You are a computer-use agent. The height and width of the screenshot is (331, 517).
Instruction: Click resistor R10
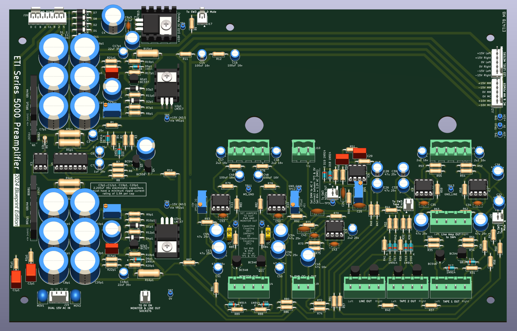170,174
